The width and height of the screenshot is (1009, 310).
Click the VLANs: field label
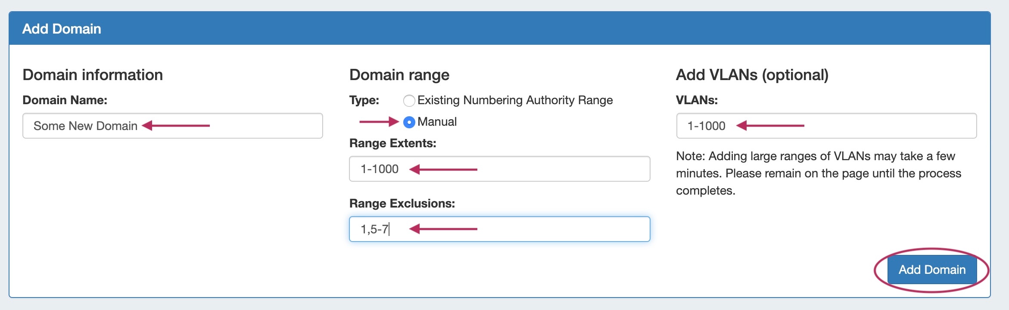click(697, 100)
